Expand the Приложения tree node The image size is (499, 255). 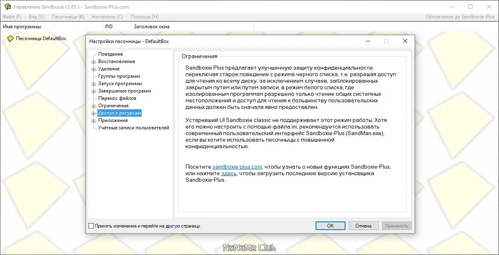pyautogui.click(x=94, y=121)
